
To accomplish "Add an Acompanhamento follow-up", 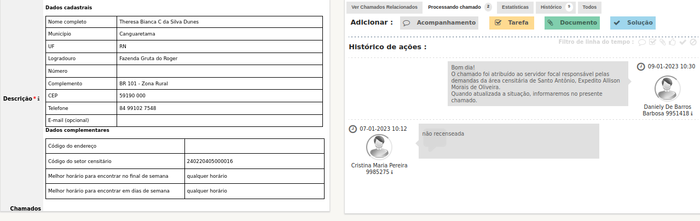I will [x=439, y=23].
